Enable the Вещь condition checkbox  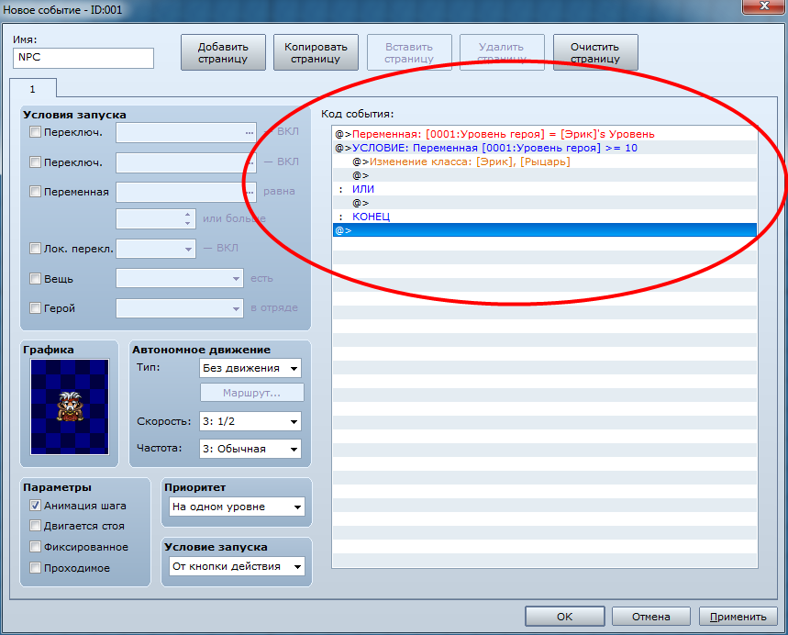point(35,279)
